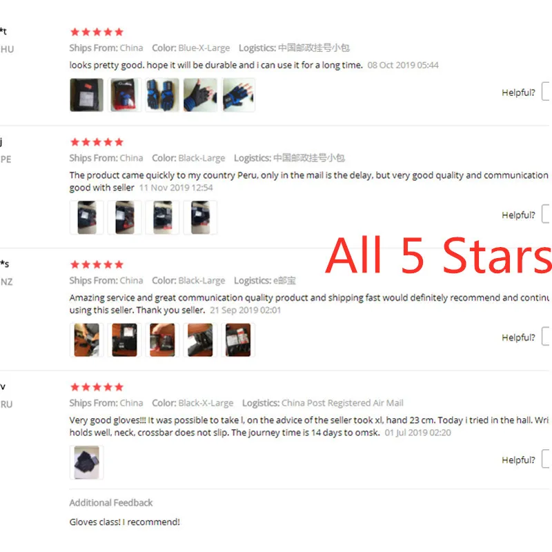View last thumbnail of Blue-X-Large review
Image resolution: width=552 pixels, height=552 pixels.
pos(238,95)
